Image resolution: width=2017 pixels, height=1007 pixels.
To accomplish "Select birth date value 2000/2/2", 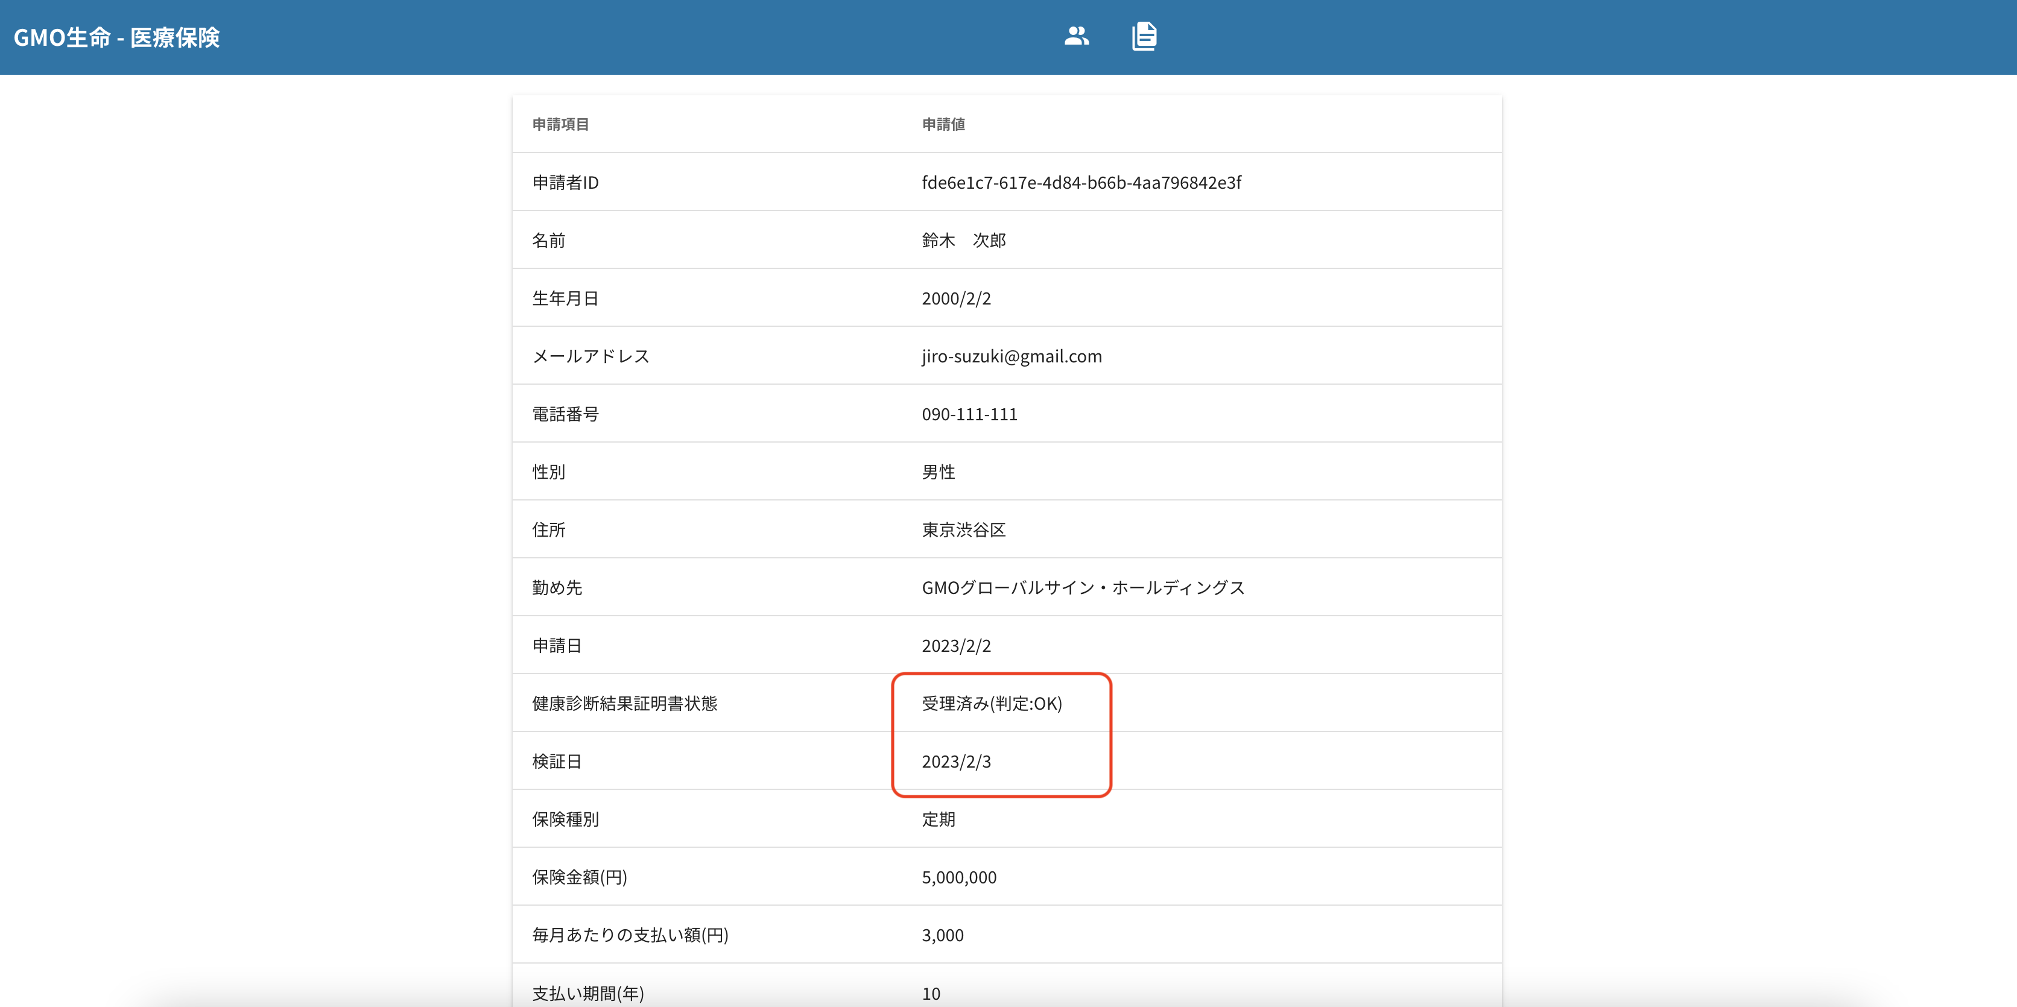I will click(x=956, y=297).
